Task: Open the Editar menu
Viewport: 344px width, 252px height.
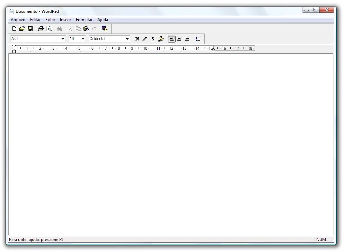Action: [x=35, y=20]
